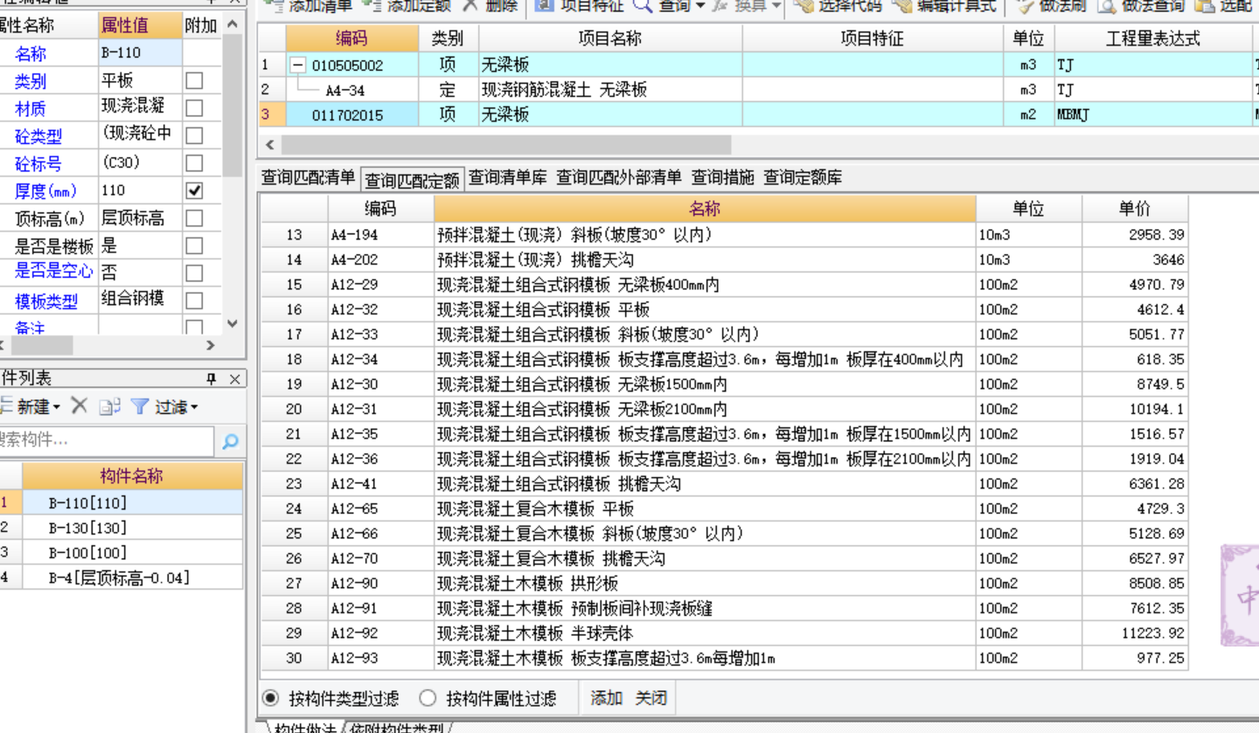This screenshot has width=1259, height=733.
Task: Click the 名称 value field B-110
Action: pos(140,52)
